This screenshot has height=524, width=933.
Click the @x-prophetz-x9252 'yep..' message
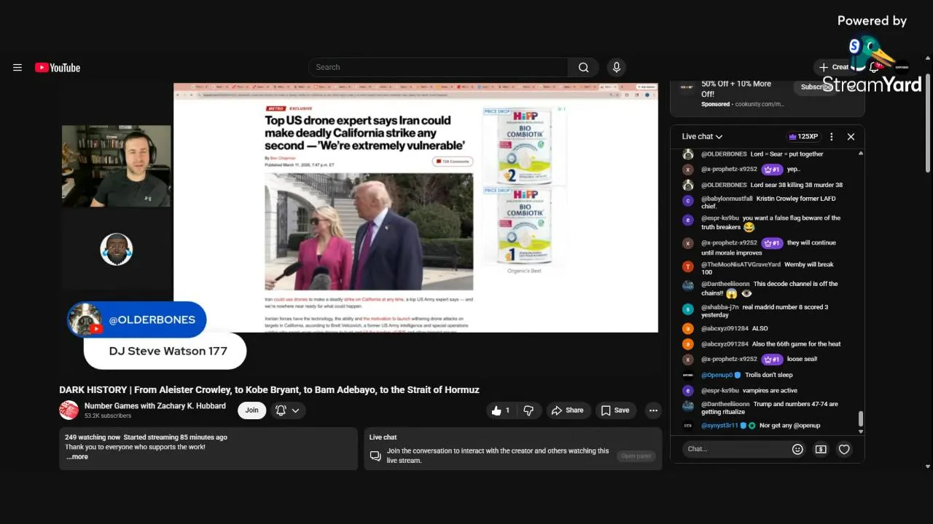tap(751, 170)
